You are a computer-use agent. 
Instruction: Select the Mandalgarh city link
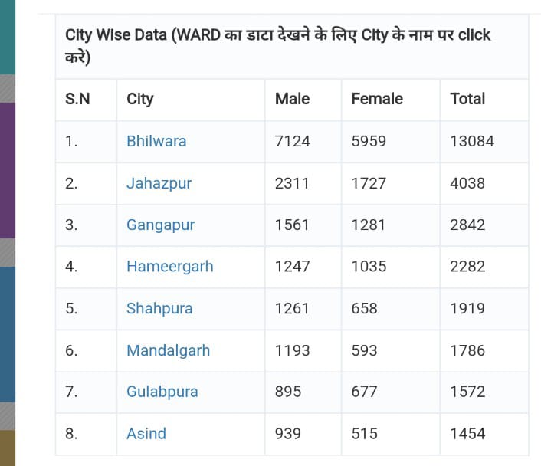[x=168, y=350]
